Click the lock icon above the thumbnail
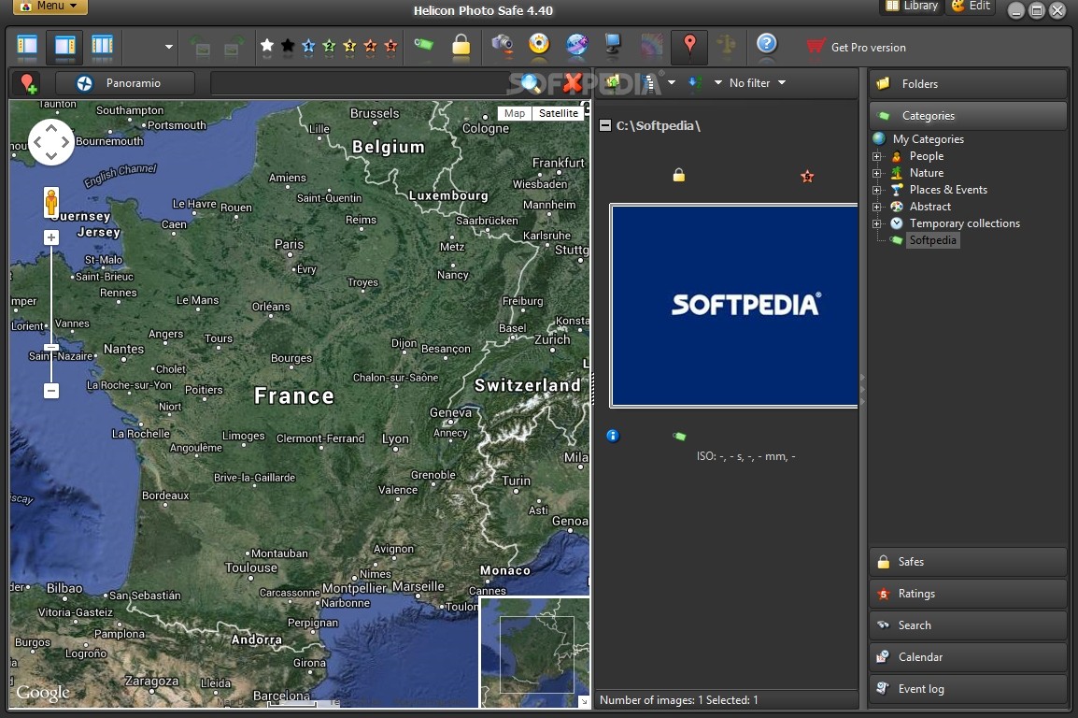Screen dimensions: 1078x718 click(678, 176)
